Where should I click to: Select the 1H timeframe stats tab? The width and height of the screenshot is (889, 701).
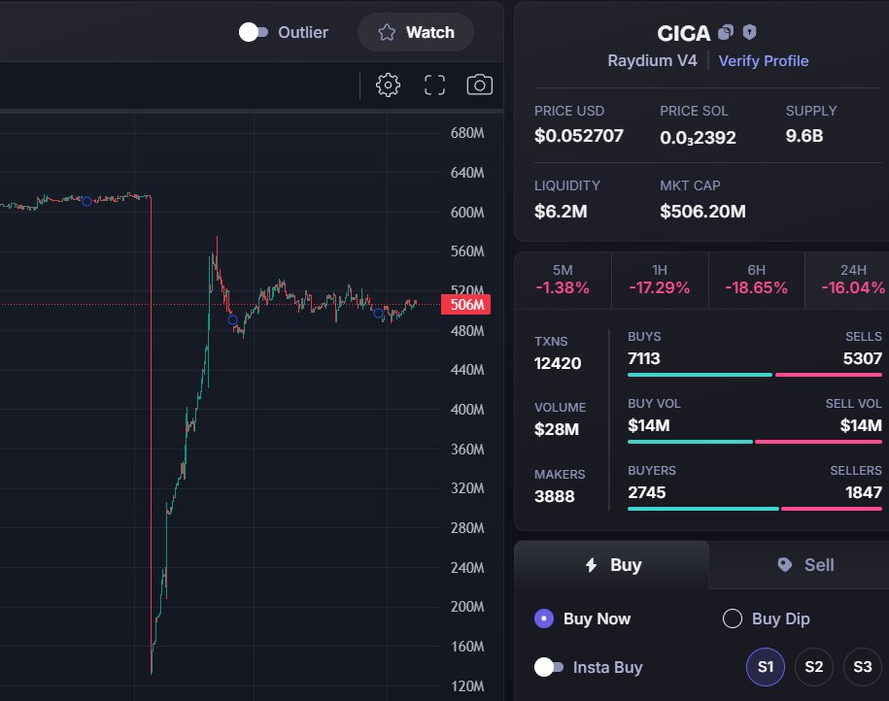coord(660,280)
